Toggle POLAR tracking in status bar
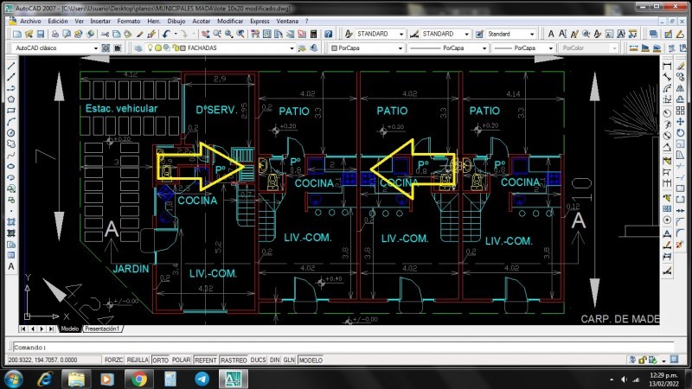This screenshot has height=389, width=692. [181, 360]
